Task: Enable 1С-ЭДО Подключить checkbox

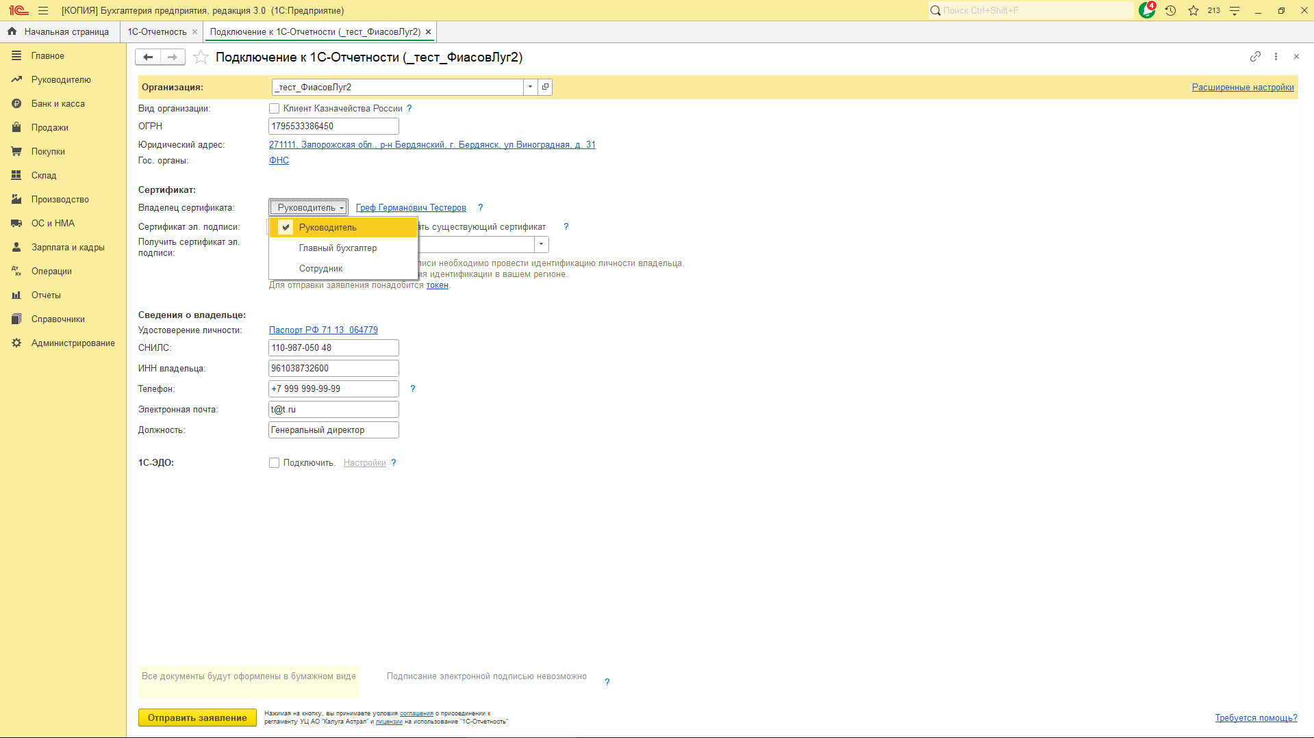Action: pyautogui.click(x=274, y=463)
